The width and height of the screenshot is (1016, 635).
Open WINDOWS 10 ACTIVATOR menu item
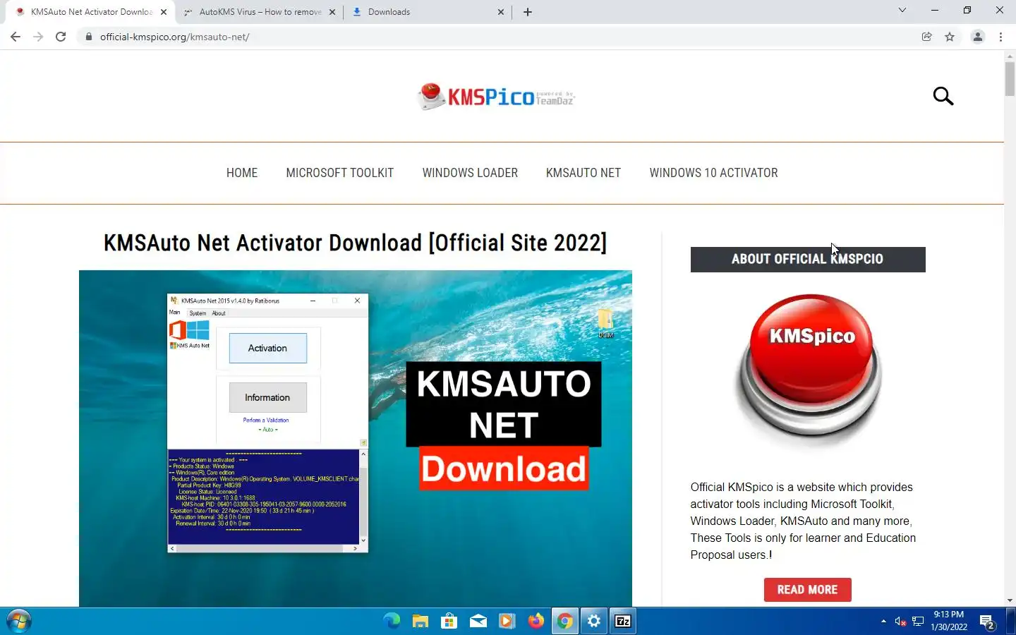coord(713,173)
